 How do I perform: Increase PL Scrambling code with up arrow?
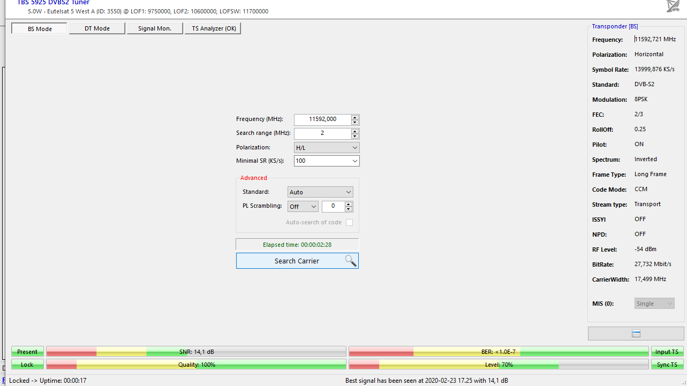[349, 204]
